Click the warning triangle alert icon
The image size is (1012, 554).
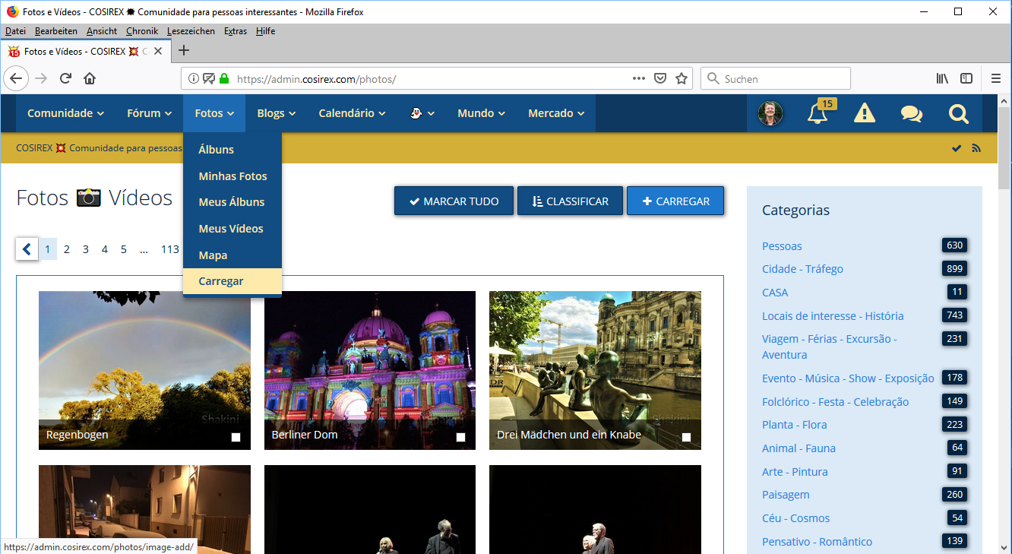(x=864, y=114)
